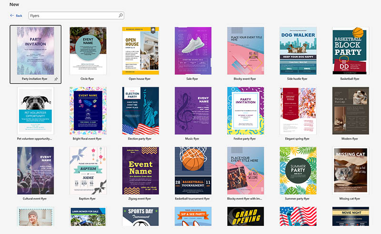Open the Circle flyer template
This screenshot has height=234, width=381.
point(88,50)
